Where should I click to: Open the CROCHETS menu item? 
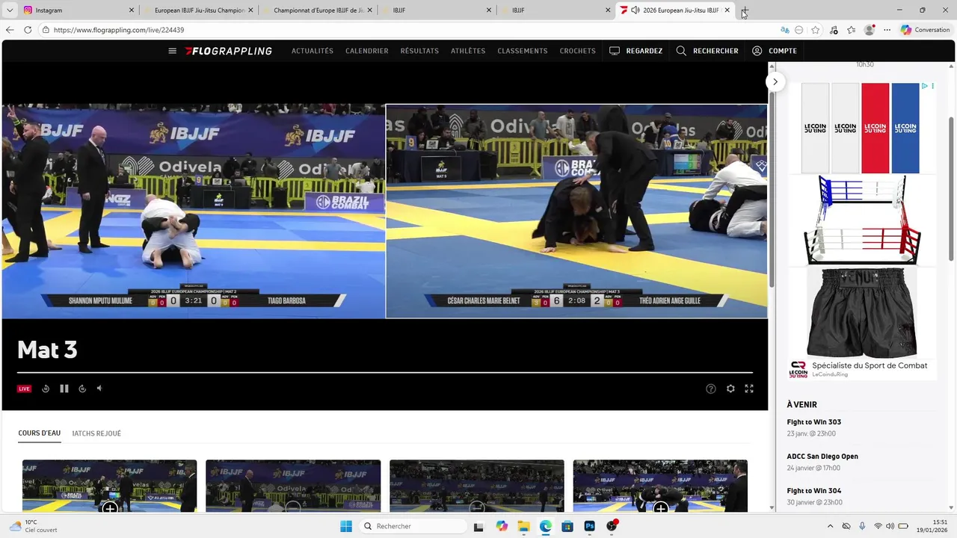tap(578, 51)
